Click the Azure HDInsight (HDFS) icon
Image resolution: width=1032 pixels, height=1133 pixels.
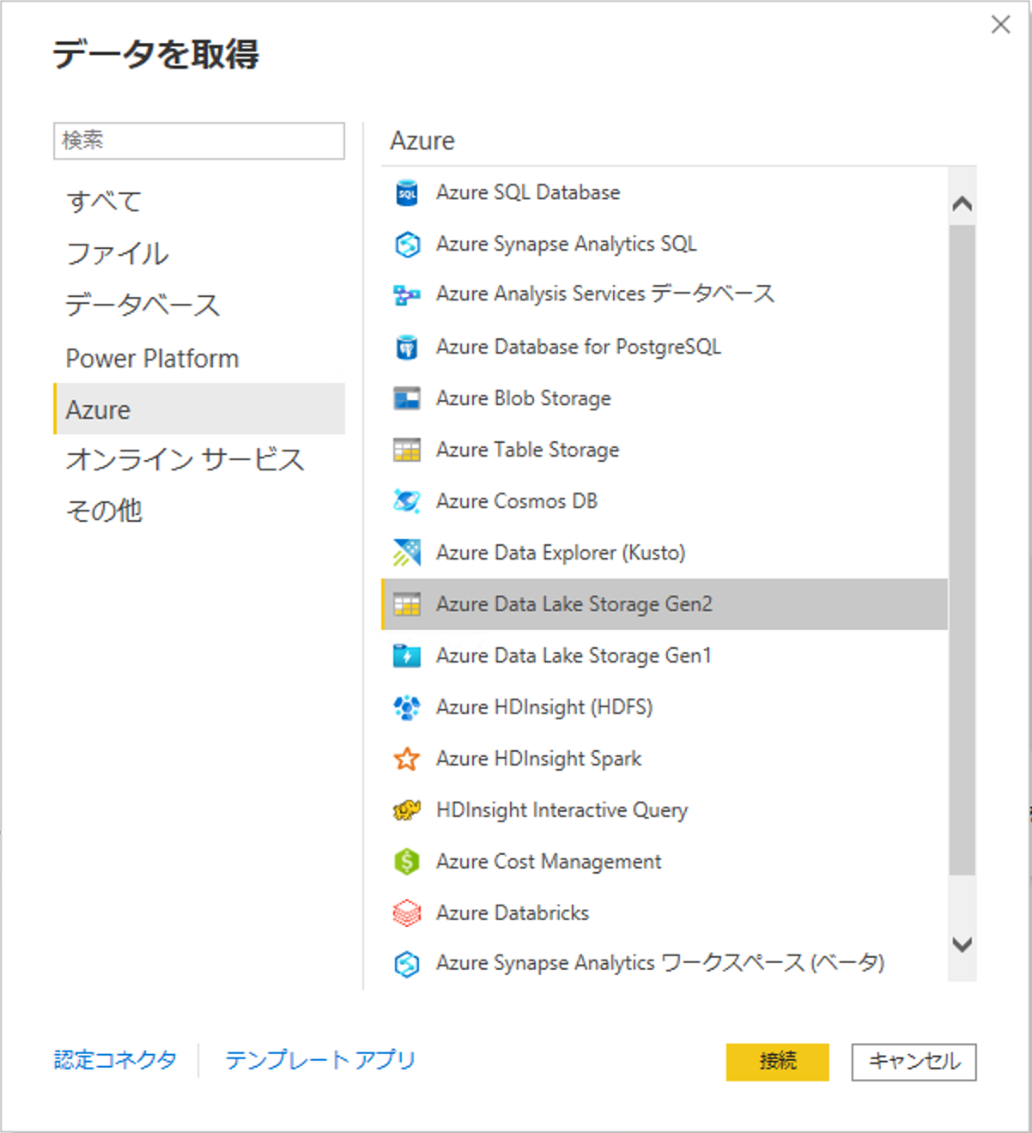click(406, 707)
